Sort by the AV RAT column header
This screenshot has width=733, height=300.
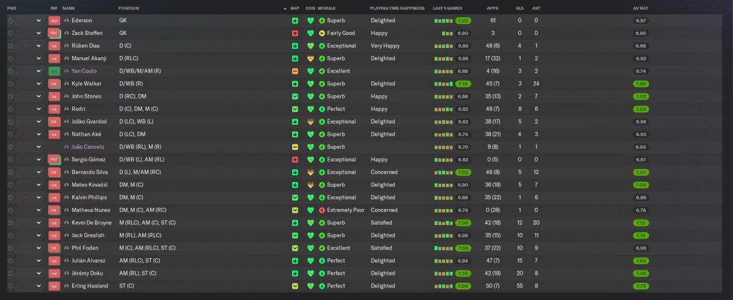[640, 9]
